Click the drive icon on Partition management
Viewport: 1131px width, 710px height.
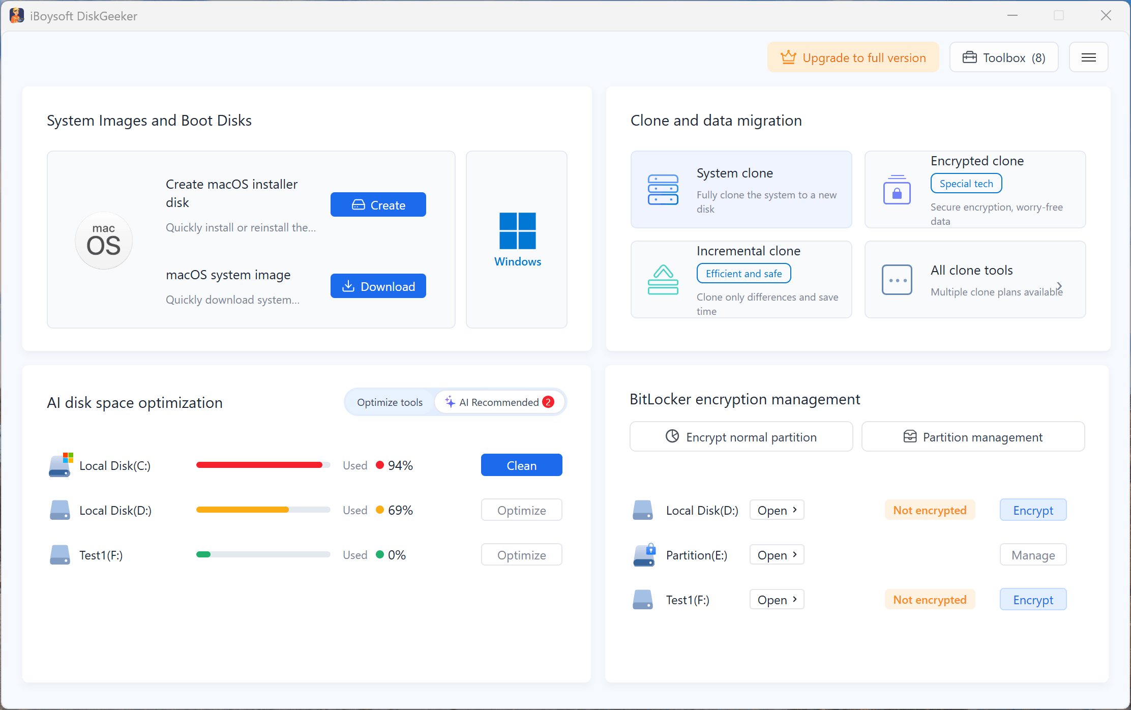coord(910,436)
